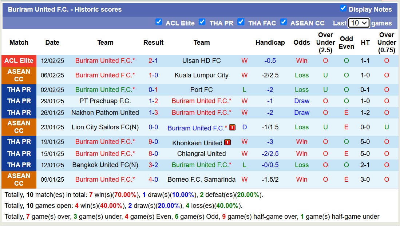This screenshot has width=400, height=226.
Task: Select the ACL Elite badge on the Ulsan match row
Action: click(x=19, y=61)
